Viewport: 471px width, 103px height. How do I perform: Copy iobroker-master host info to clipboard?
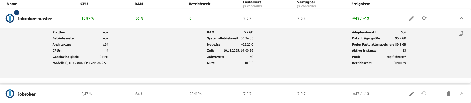461,33
